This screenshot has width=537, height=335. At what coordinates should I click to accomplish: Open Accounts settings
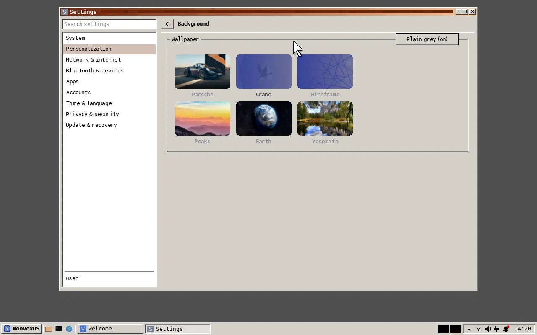(109, 93)
